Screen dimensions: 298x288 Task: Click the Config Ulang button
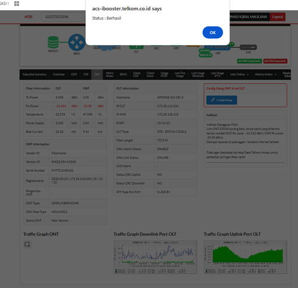pos(222,100)
